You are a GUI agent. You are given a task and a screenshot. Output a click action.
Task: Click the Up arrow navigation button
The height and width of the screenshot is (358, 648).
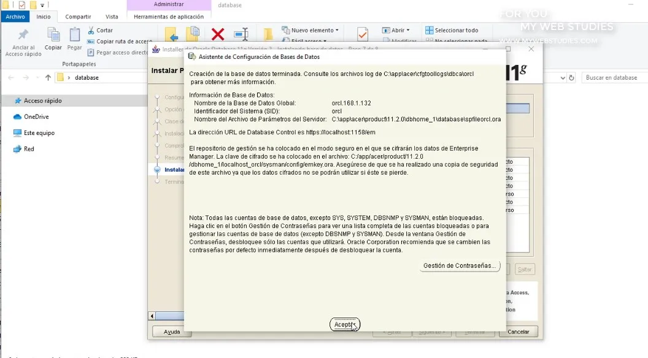[x=48, y=78]
